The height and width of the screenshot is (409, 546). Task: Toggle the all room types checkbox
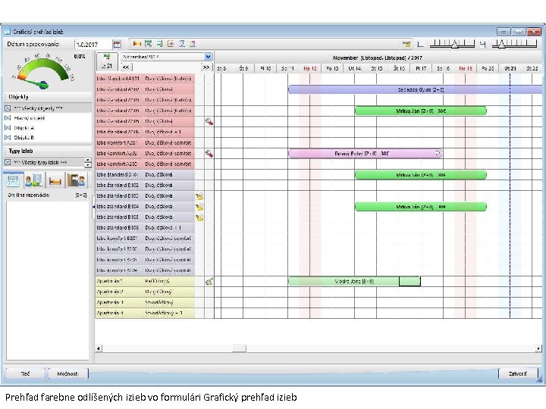[x=8, y=162]
